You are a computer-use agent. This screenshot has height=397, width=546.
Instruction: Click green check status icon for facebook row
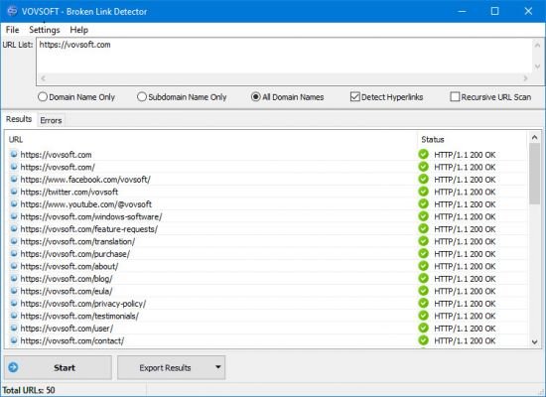[x=424, y=179]
